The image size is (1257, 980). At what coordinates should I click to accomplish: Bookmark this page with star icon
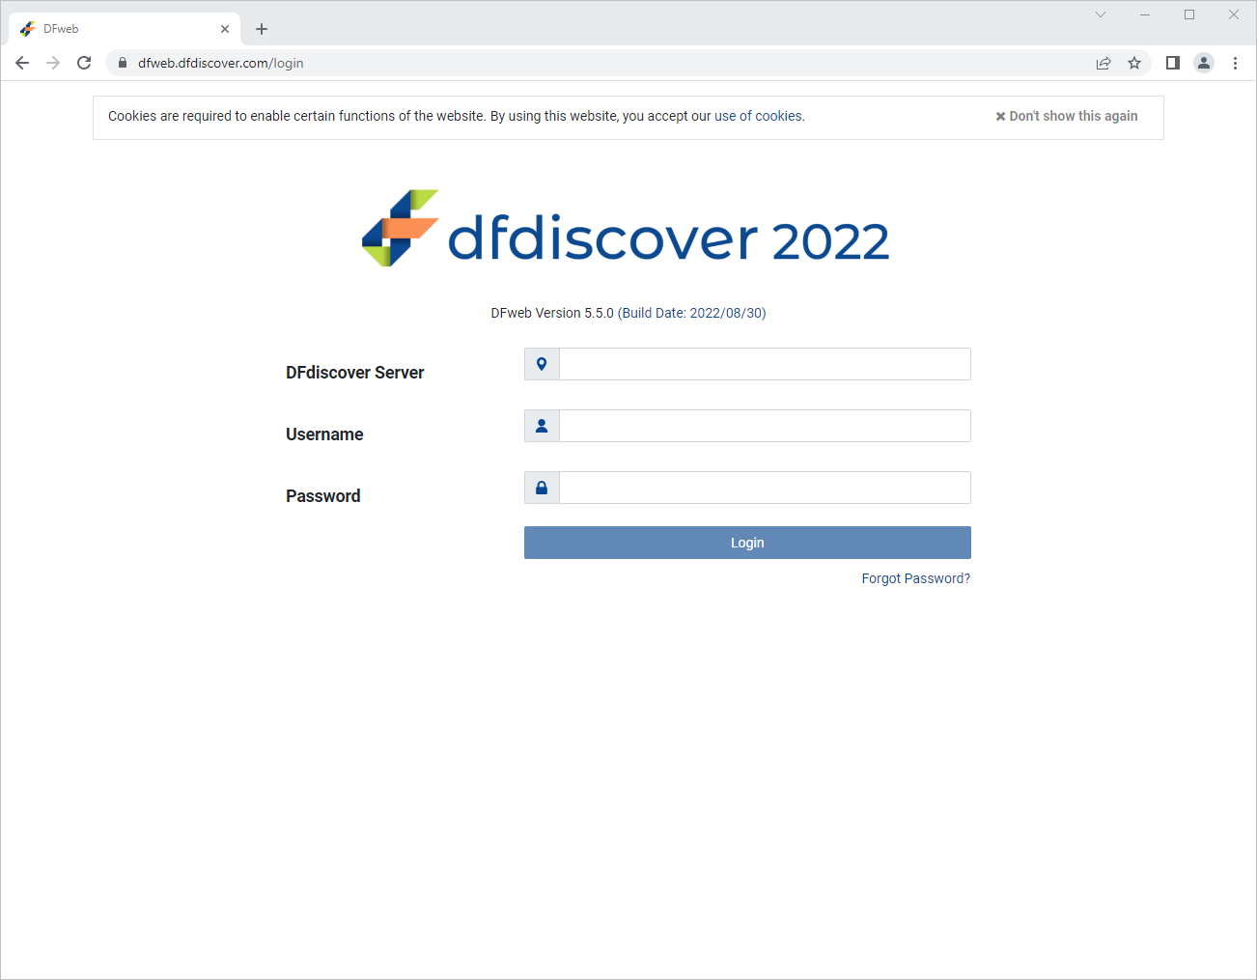coord(1134,63)
